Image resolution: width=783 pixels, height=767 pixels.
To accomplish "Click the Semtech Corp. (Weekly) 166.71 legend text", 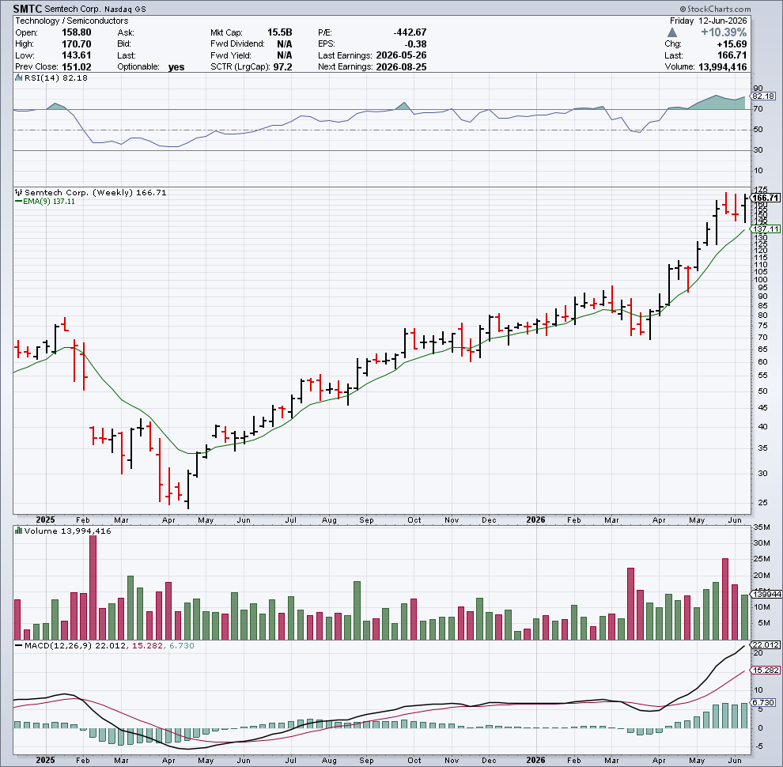I will pos(96,192).
